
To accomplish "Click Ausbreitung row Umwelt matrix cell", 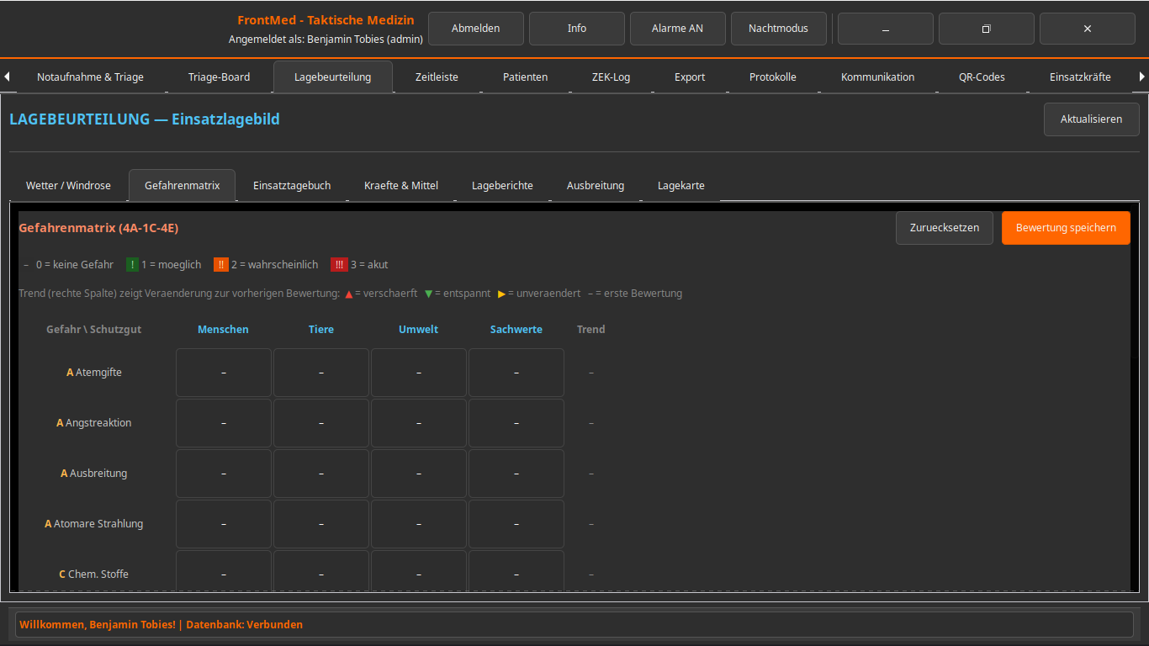I will (419, 474).
